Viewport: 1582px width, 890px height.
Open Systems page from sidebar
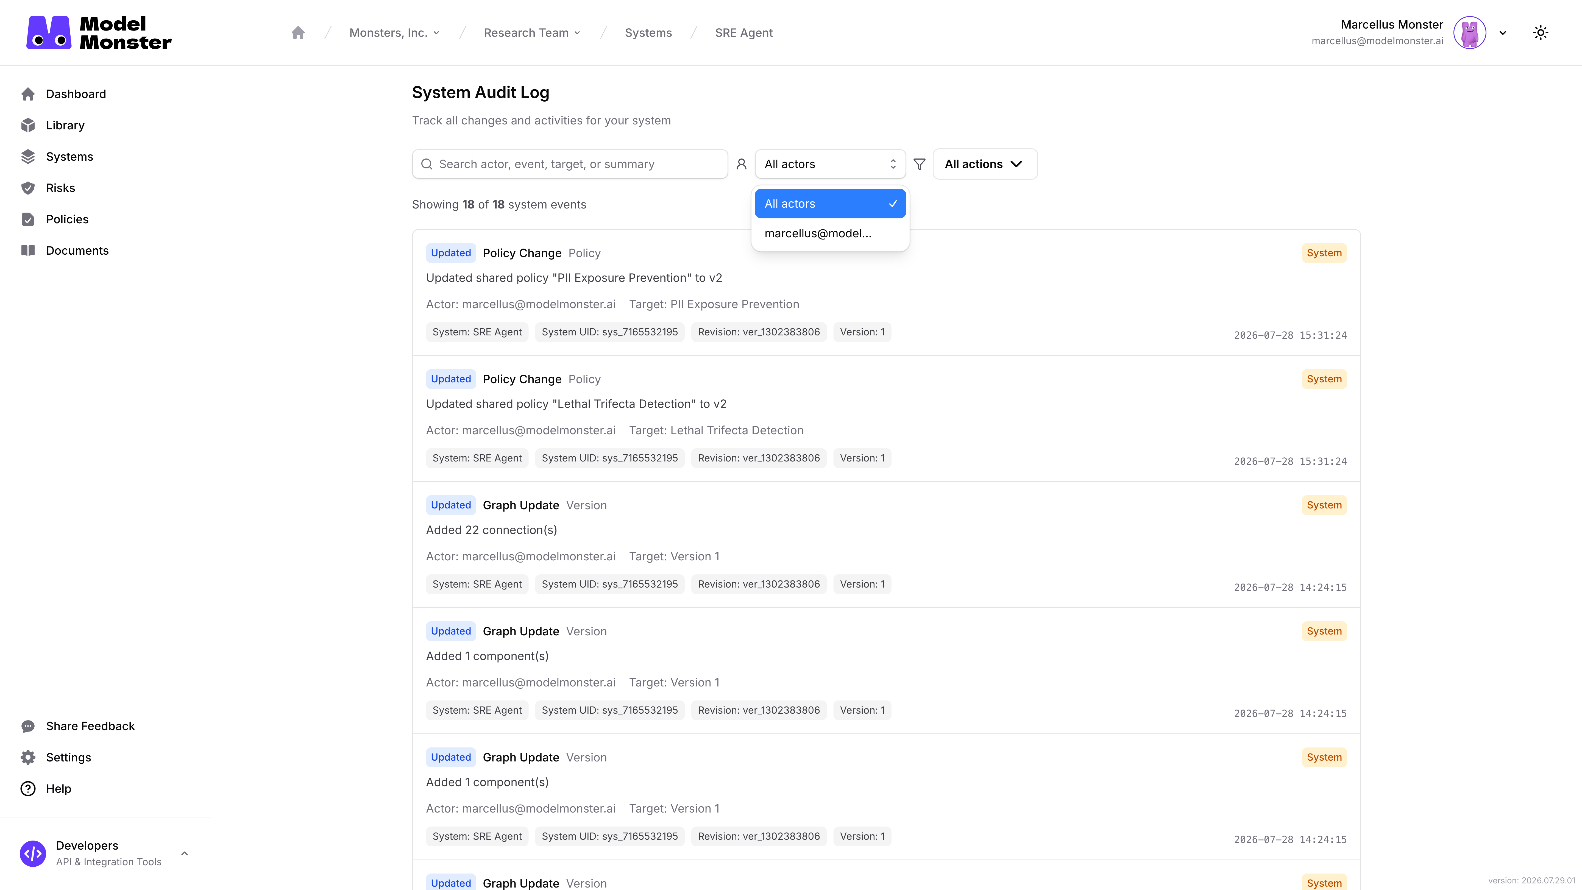(x=69, y=157)
